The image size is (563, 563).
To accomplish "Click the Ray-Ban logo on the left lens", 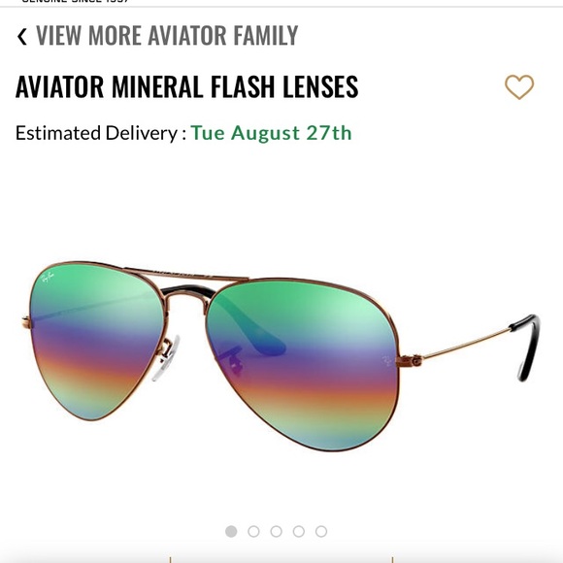I will 48,278.
